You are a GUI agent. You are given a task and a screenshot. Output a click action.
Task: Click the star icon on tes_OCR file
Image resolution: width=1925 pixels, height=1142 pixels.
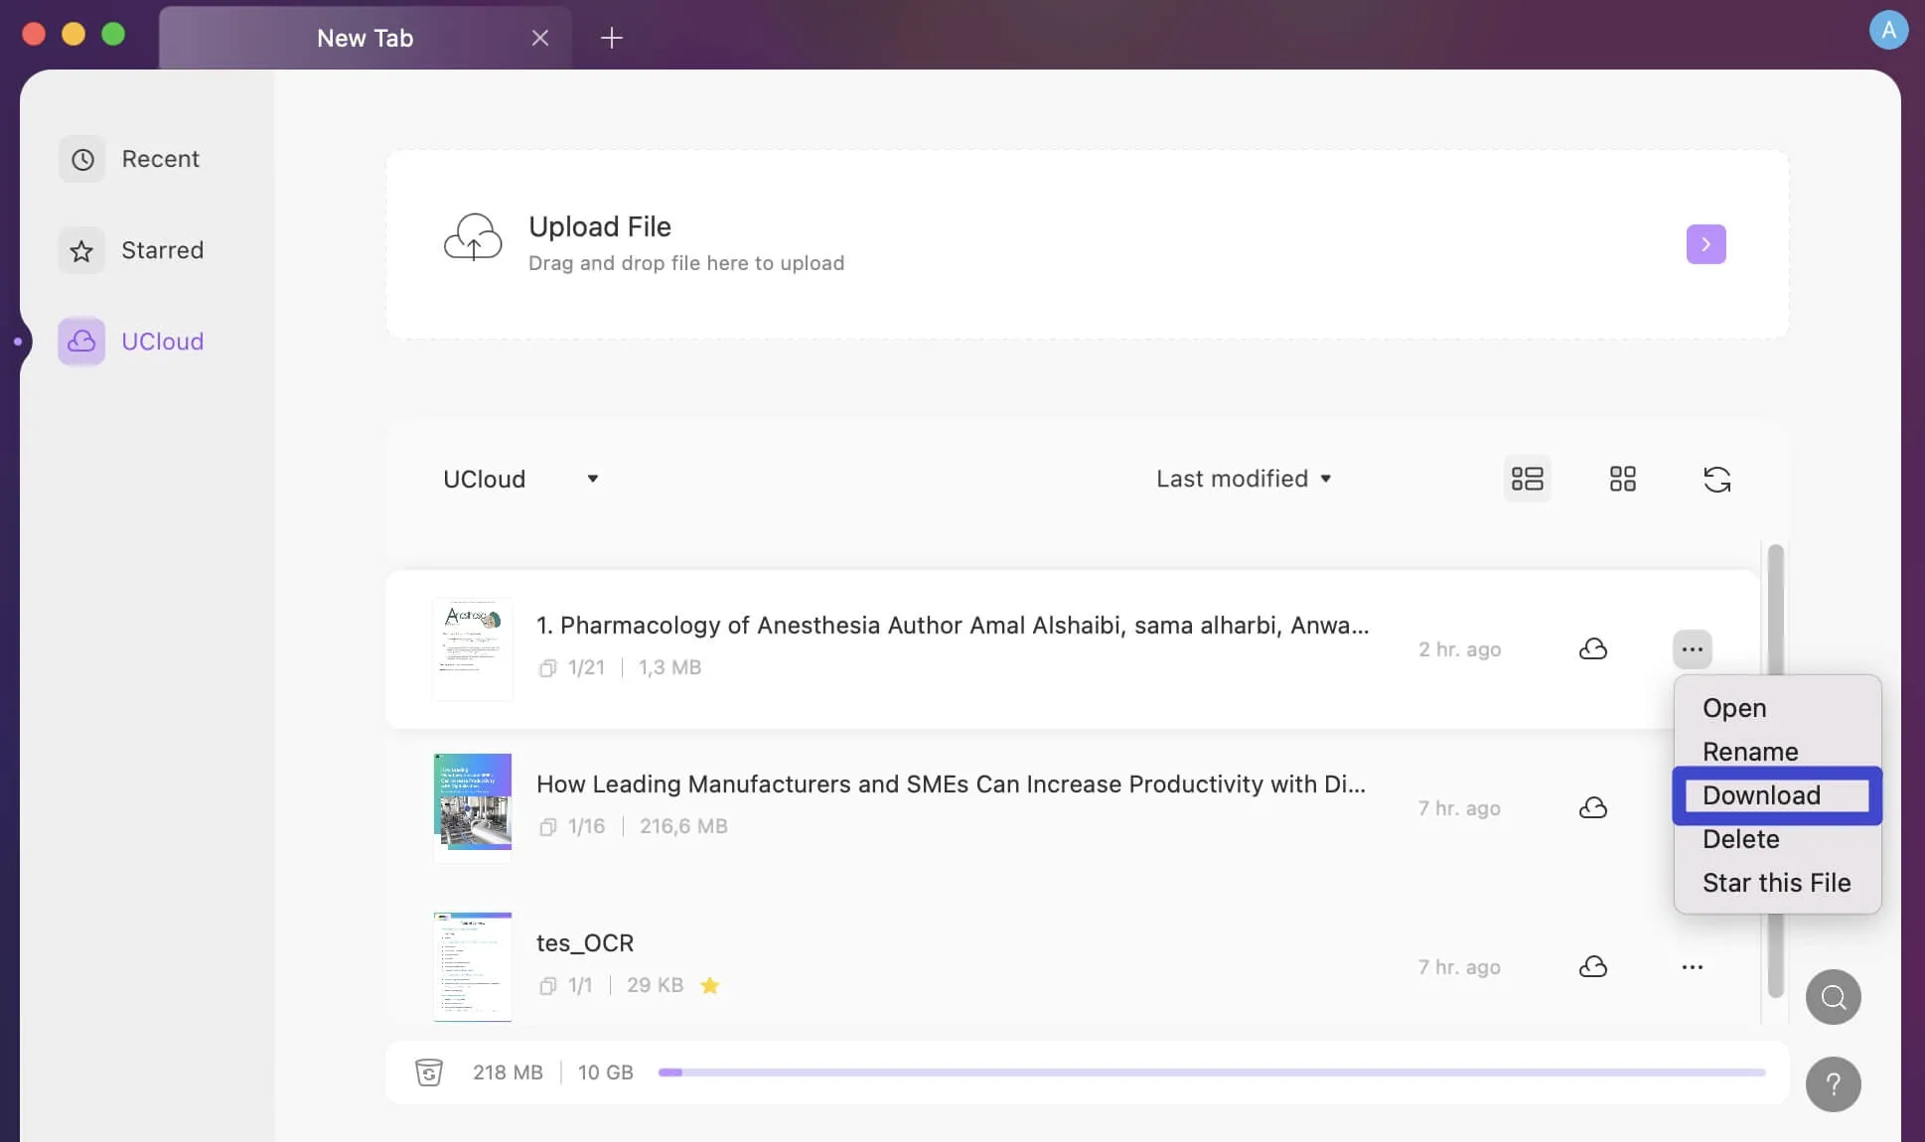click(x=708, y=983)
